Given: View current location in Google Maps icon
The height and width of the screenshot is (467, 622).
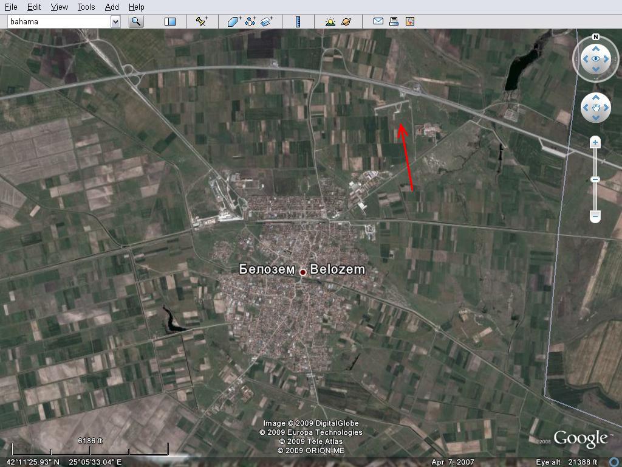Looking at the screenshot, I should click(x=410, y=21).
